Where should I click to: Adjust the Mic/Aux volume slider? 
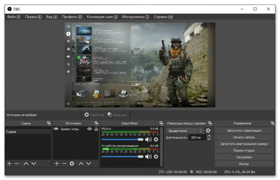pos(122,139)
